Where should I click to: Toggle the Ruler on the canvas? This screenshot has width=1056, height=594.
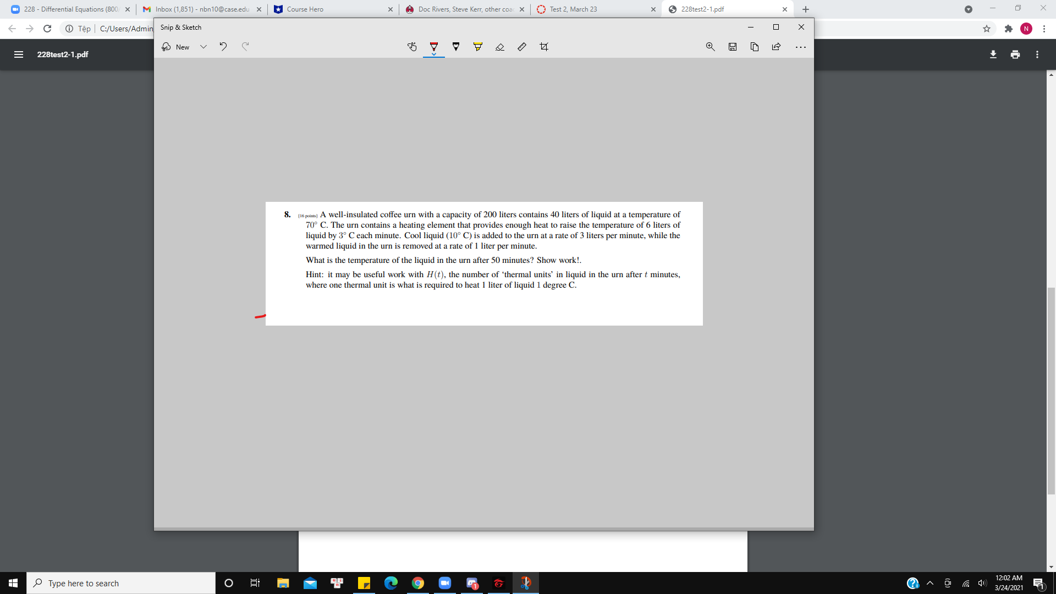pyautogui.click(x=521, y=47)
